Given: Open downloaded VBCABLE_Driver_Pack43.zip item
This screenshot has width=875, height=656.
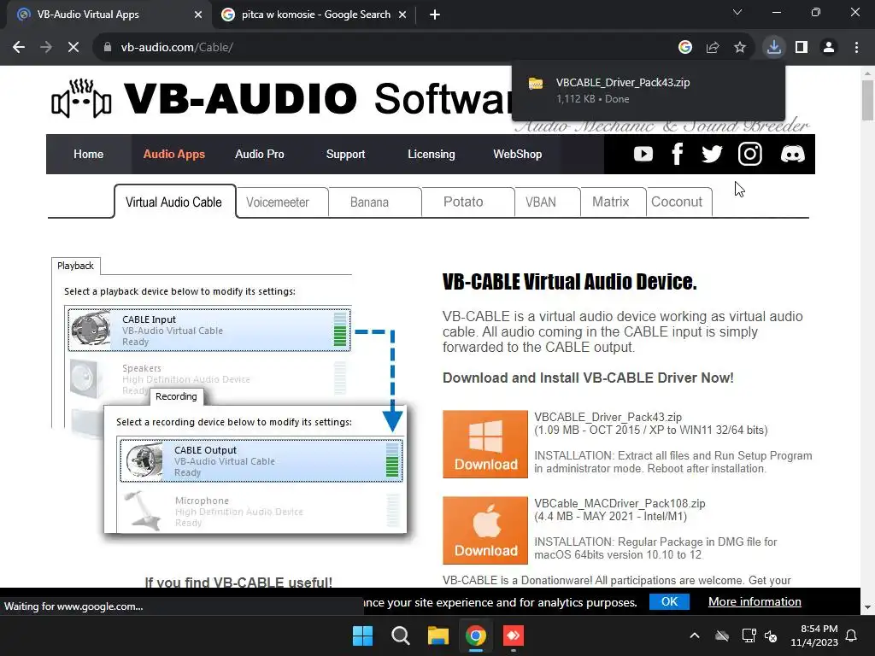Looking at the screenshot, I should (x=649, y=91).
